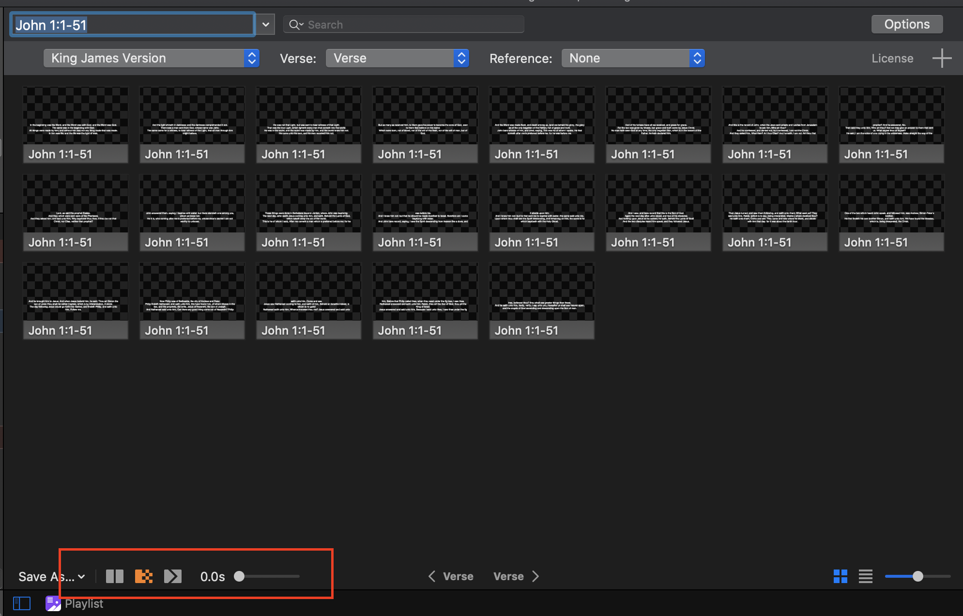
Task: Go to the previous Verse
Action: (451, 576)
